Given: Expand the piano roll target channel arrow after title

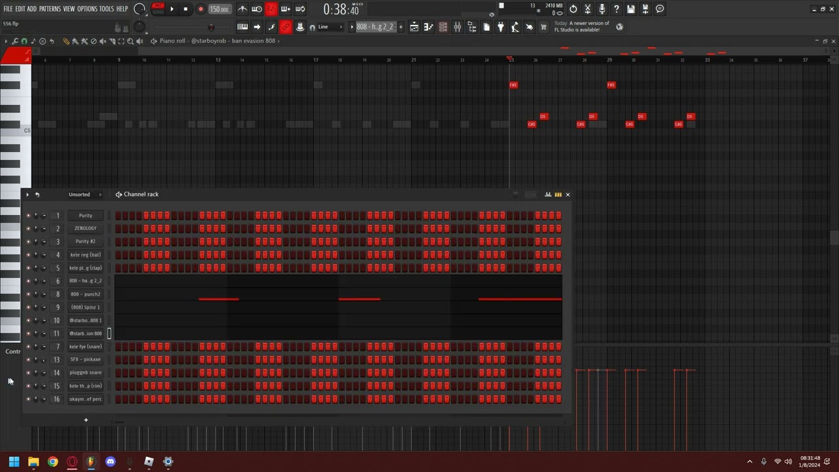Looking at the screenshot, I should (x=279, y=41).
